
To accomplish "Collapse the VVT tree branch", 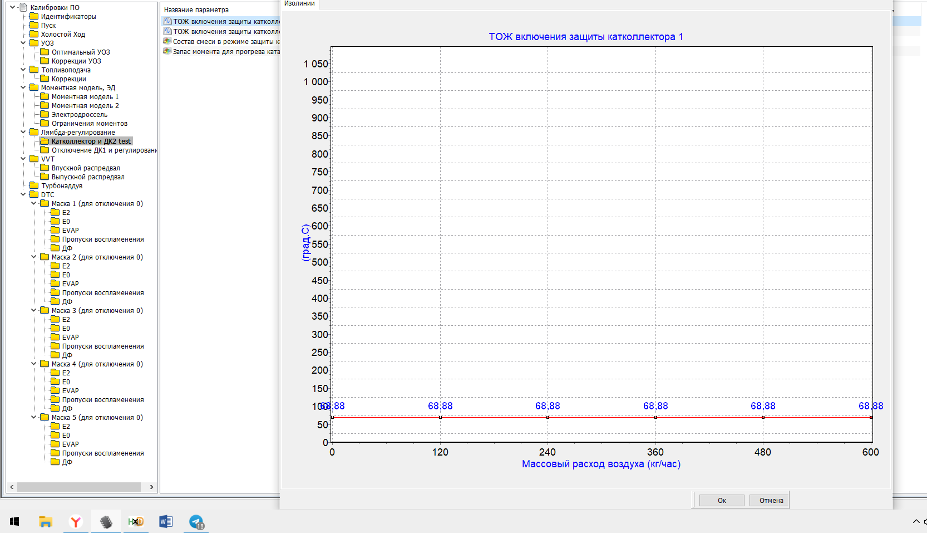I will coord(23,159).
